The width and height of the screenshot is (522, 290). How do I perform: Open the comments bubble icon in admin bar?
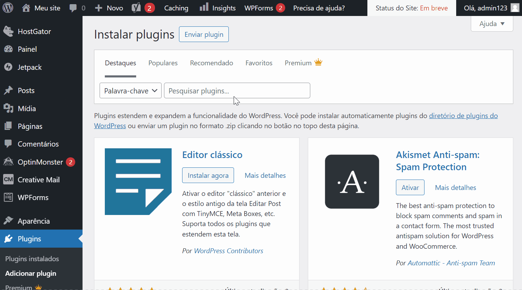73,8
